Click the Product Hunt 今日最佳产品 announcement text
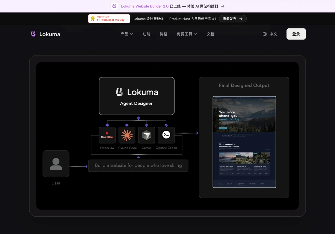This screenshot has height=234, width=335. click(x=175, y=19)
